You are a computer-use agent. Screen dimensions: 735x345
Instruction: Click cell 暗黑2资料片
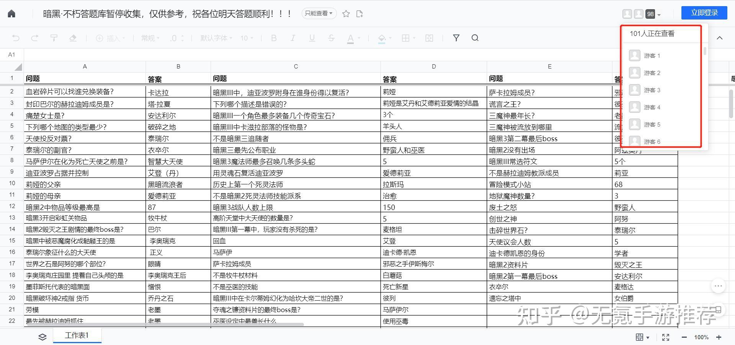pyautogui.click(x=549, y=264)
